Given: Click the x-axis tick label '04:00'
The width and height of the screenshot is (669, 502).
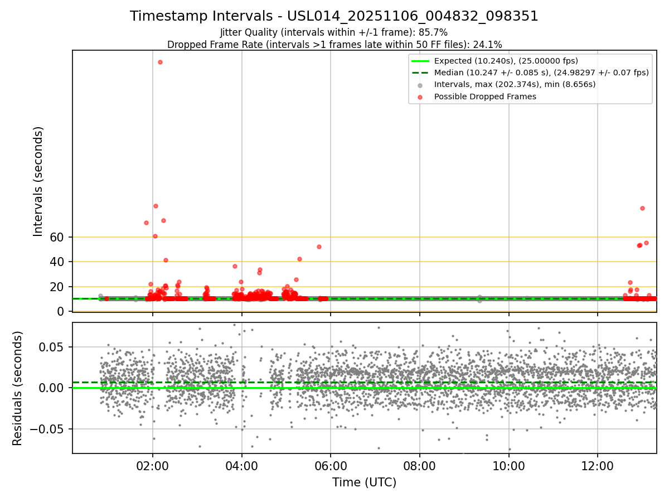Looking at the screenshot, I should pyautogui.click(x=241, y=465).
